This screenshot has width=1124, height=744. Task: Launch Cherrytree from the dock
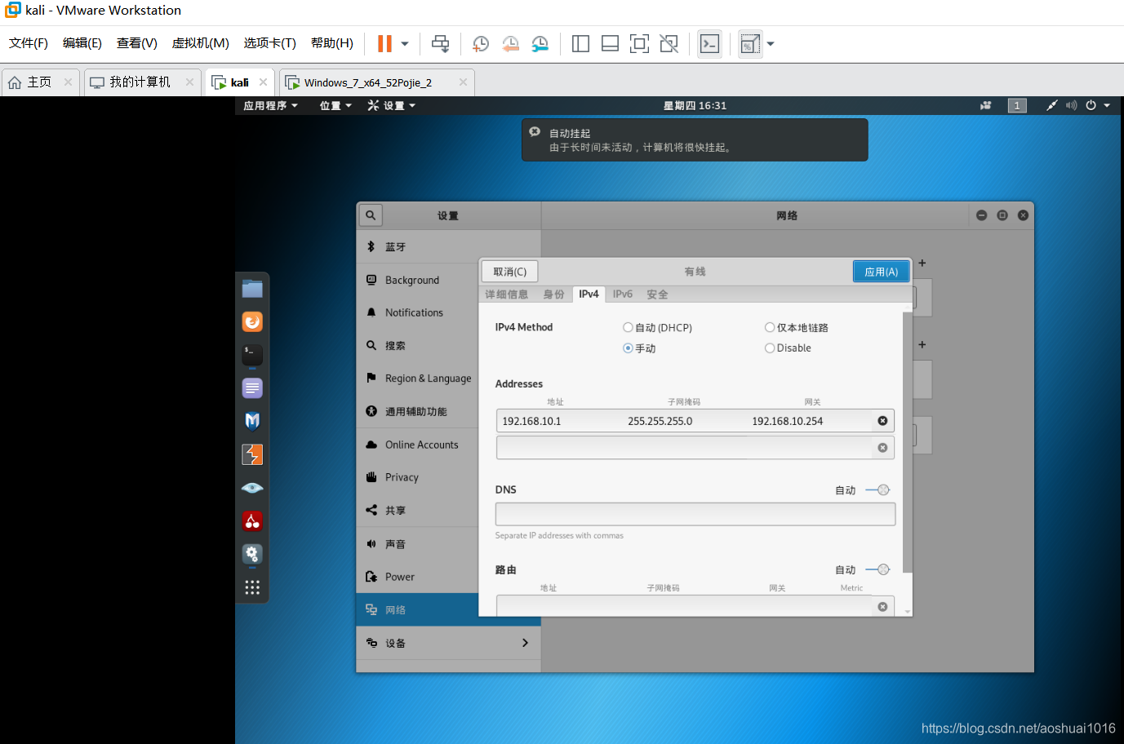pyautogui.click(x=252, y=520)
